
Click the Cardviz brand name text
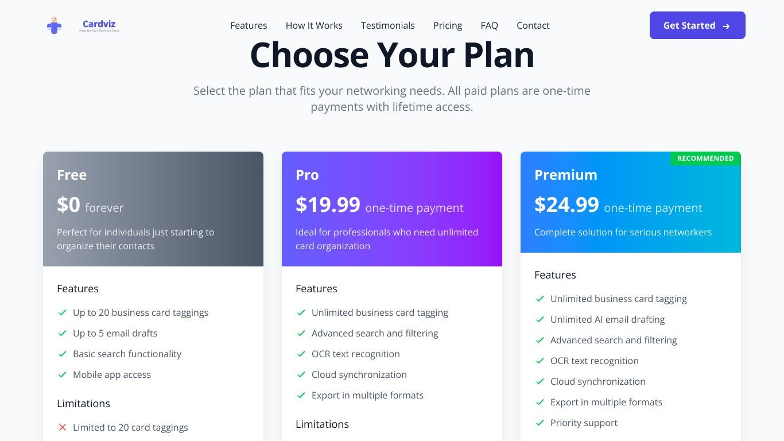pyautogui.click(x=99, y=24)
